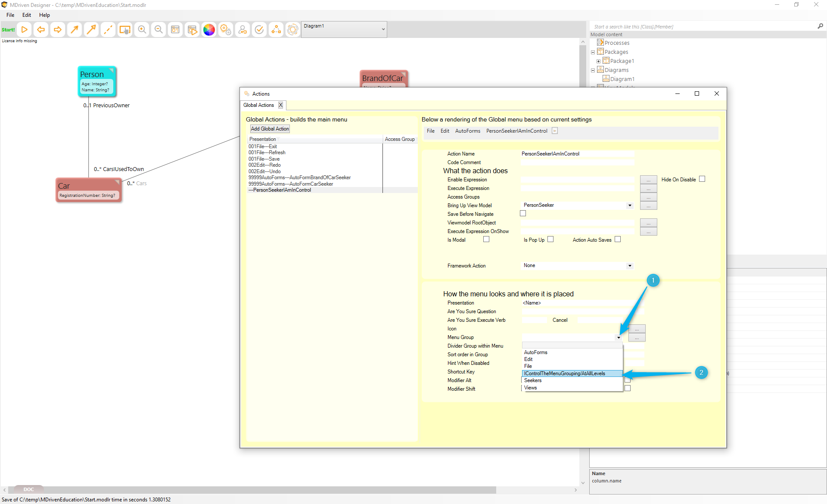Image resolution: width=827 pixels, height=504 pixels.
Task: Click the play-shaped run icon in toolbar
Action: pyautogui.click(x=25, y=30)
